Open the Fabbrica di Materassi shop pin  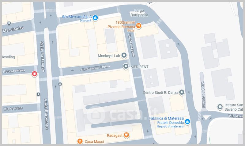187,122
